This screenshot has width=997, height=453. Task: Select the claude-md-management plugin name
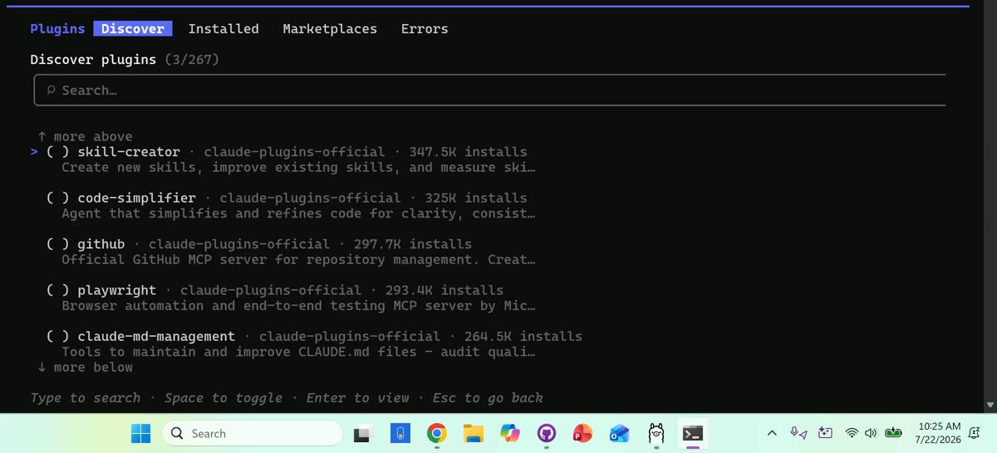[156, 336]
